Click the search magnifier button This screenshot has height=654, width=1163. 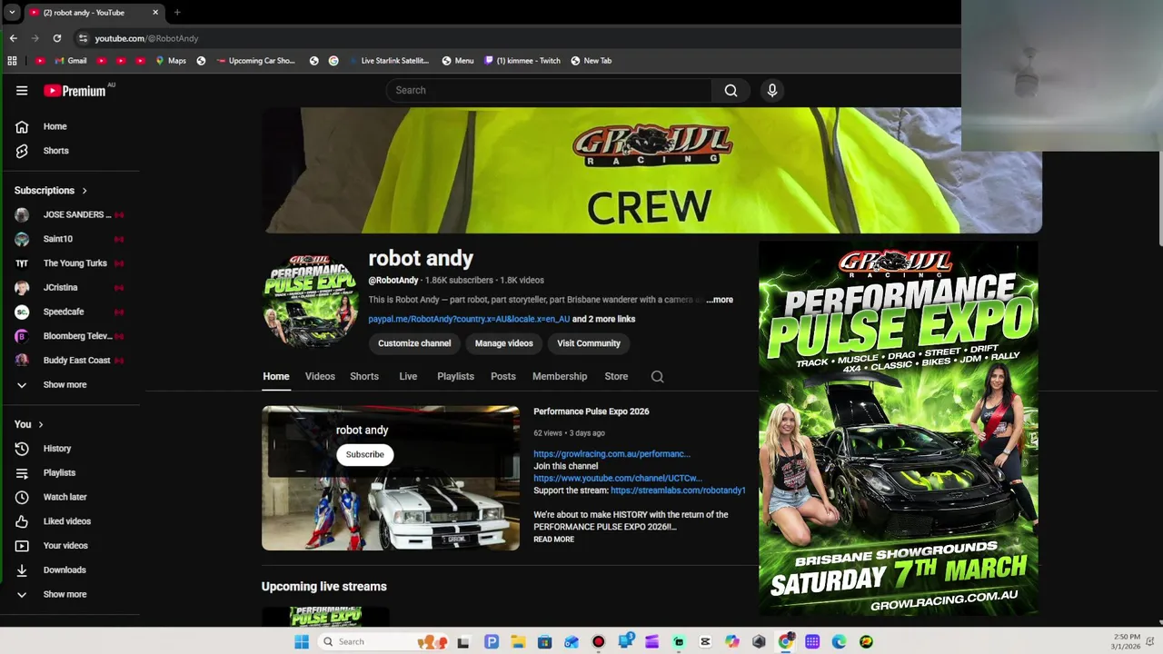(x=731, y=90)
